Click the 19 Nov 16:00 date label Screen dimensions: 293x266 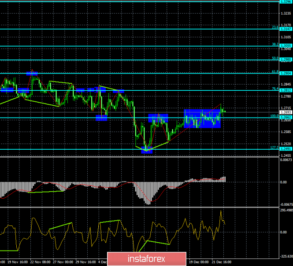pyautogui.click(x=17, y=262)
